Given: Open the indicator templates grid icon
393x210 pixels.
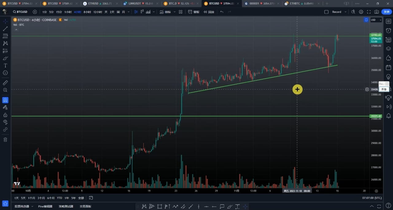Looking at the screenshot, I should (x=181, y=12).
